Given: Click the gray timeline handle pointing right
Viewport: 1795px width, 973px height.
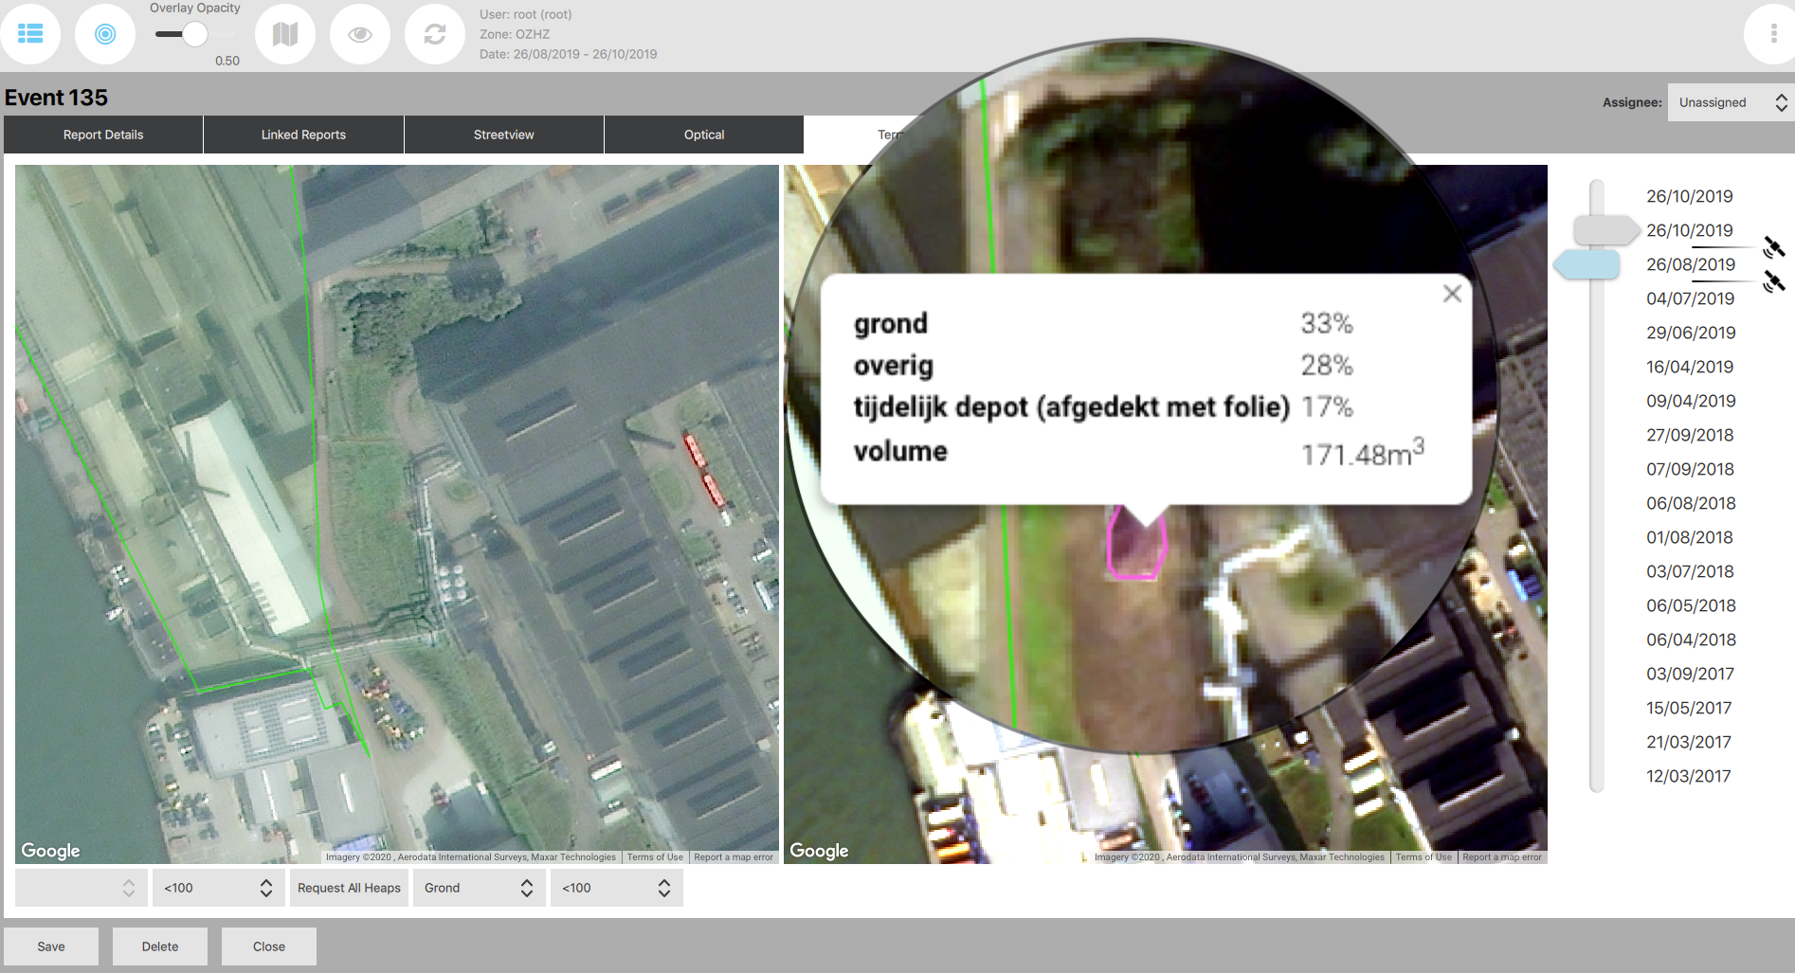Looking at the screenshot, I should [1606, 229].
